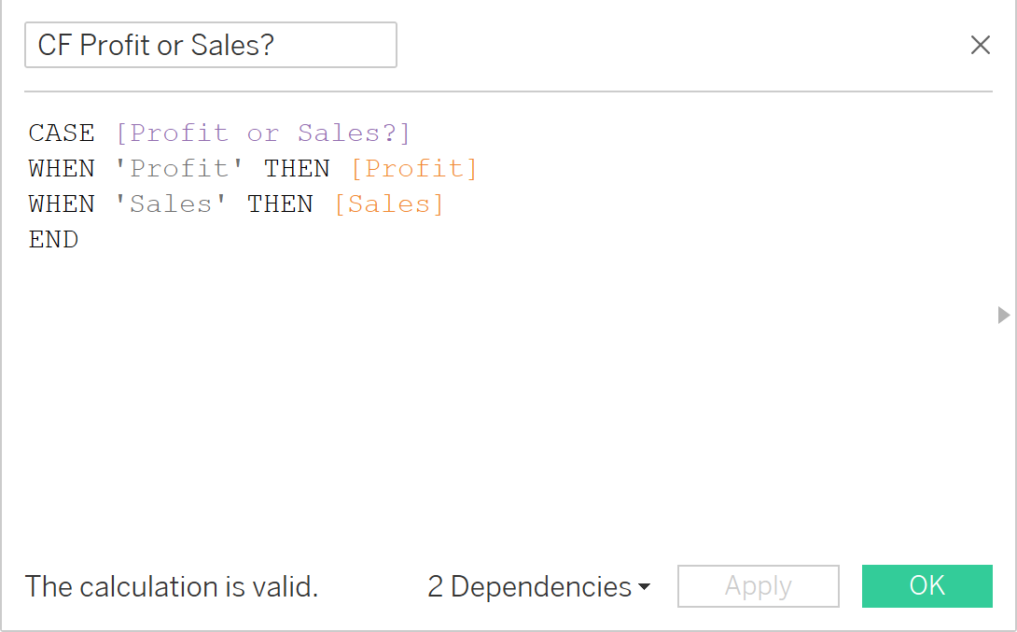Click the calculation is valid message
The height and width of the screenshot is (632, 1017).
click(x=172, y=587)
